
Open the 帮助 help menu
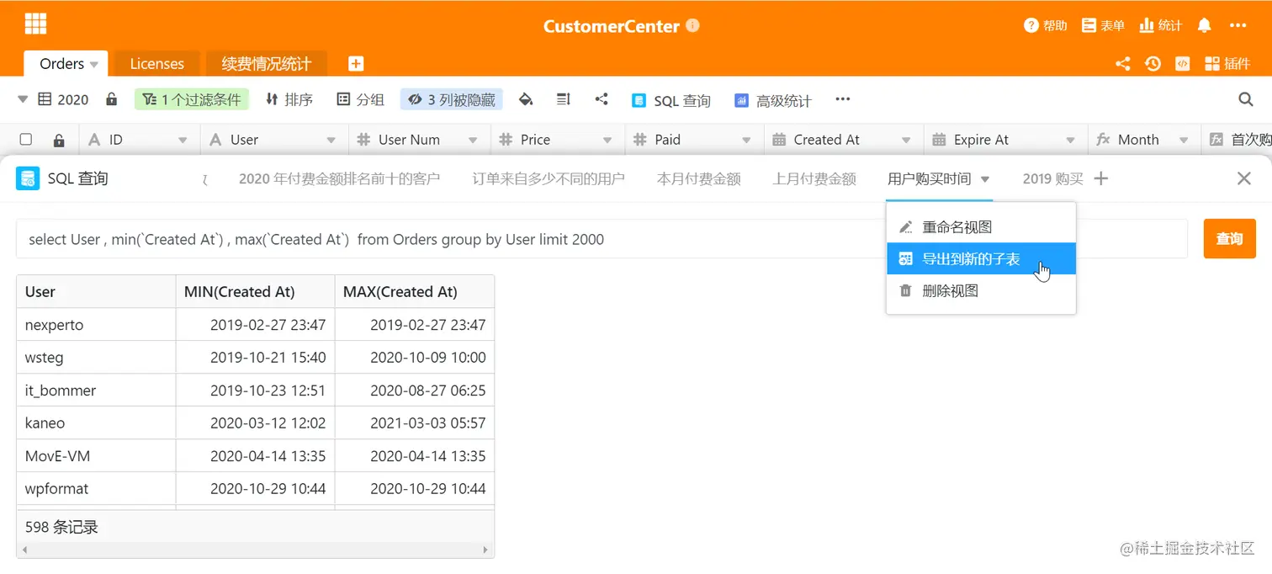(1046, 25)
